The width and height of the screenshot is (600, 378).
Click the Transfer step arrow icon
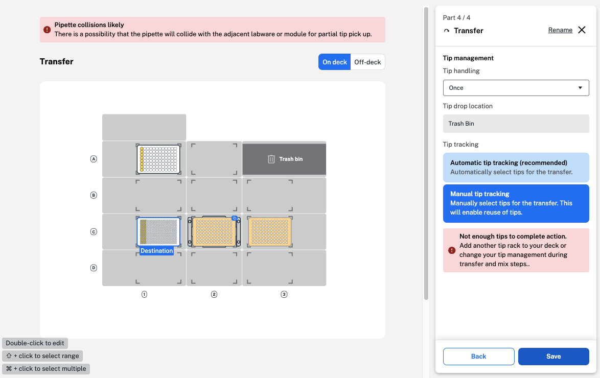click(x=447, y=31)
